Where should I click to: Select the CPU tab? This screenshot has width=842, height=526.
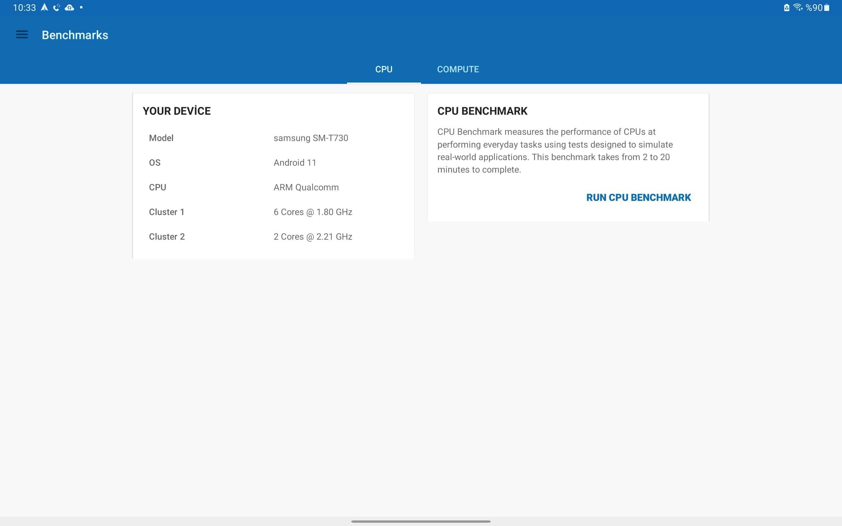384,69
